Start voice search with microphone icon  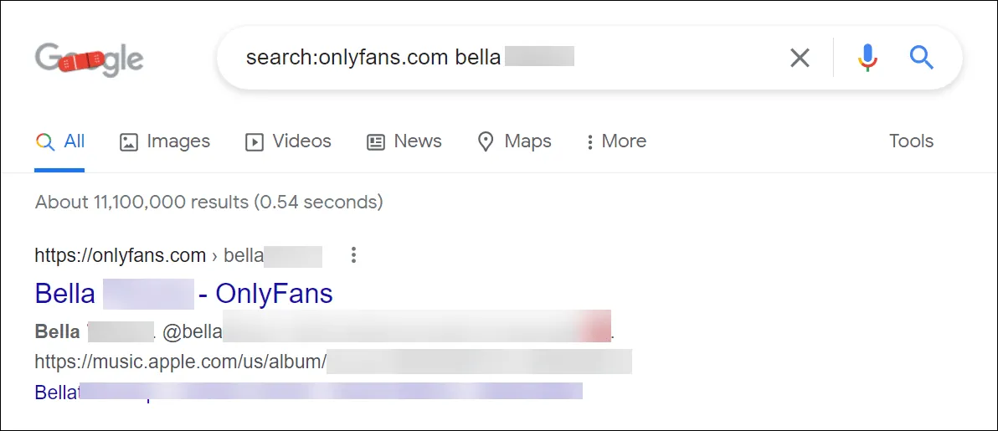pyautogui.click(x=867, y=58)
